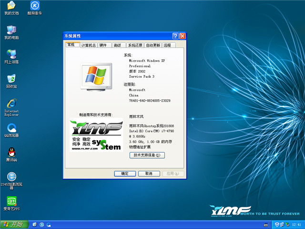Go to the 系统还原 tab
The height and width of the screenshot is (229, 305).
tap(135, 45)
